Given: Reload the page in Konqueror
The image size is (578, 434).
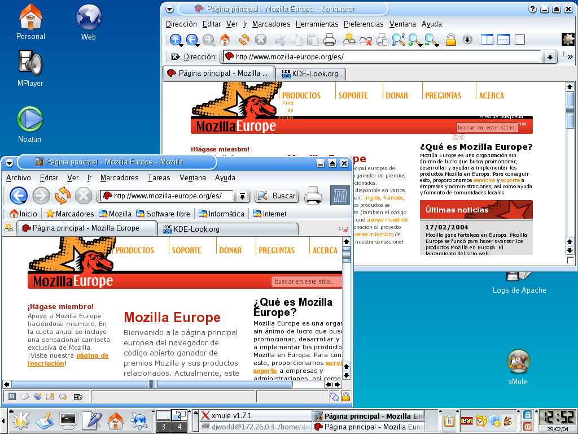Looking at the screenshot, I should [x=244, y=40].
